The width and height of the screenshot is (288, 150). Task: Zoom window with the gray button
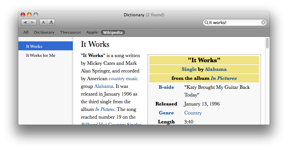pyautogui.click(x=36, y=15)
